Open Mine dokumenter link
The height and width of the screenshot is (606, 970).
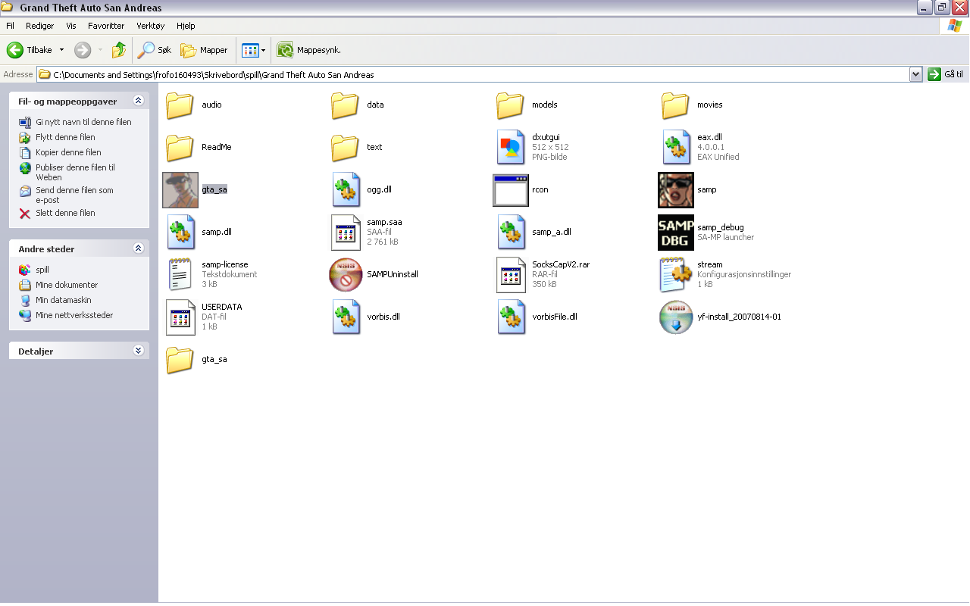click(x=67, y=285)
